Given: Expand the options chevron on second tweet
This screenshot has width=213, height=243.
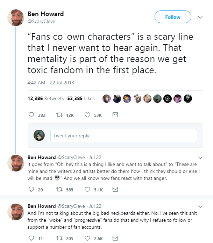Looking at the screenshot, I should click(x=200, y=157).
